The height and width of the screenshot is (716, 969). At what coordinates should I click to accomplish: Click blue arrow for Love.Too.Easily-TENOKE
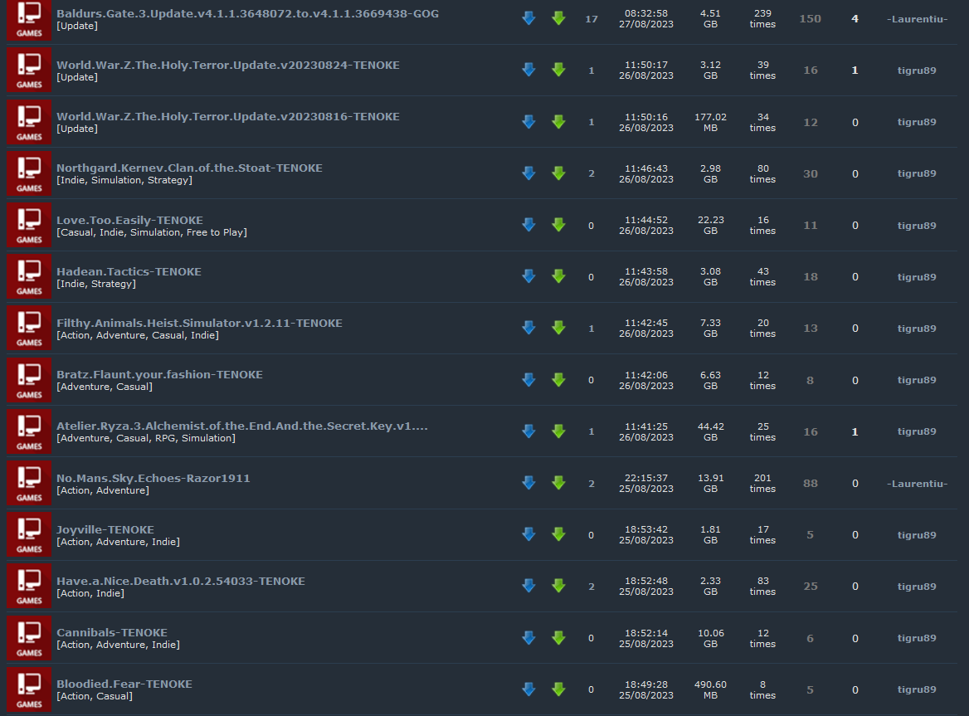pyautogui.click(x=528, y=225)
